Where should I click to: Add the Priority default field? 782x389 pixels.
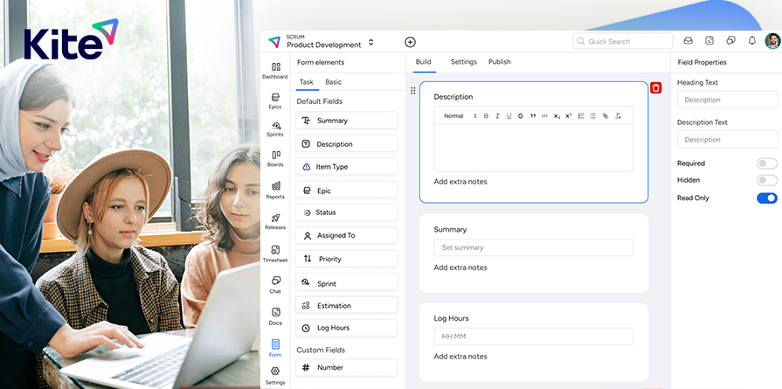347,259
